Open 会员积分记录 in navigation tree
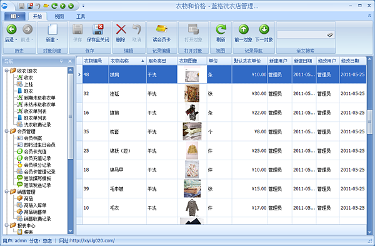Screen dimensions: 375x246 (x=37, y=165)
